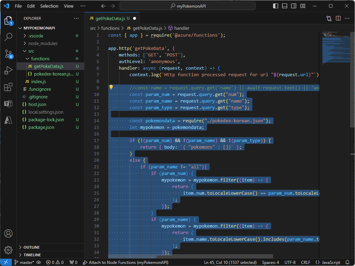Open editor More Actions ellipsis
The width and height of the screenshot is (355, 266).
[347, 18]
